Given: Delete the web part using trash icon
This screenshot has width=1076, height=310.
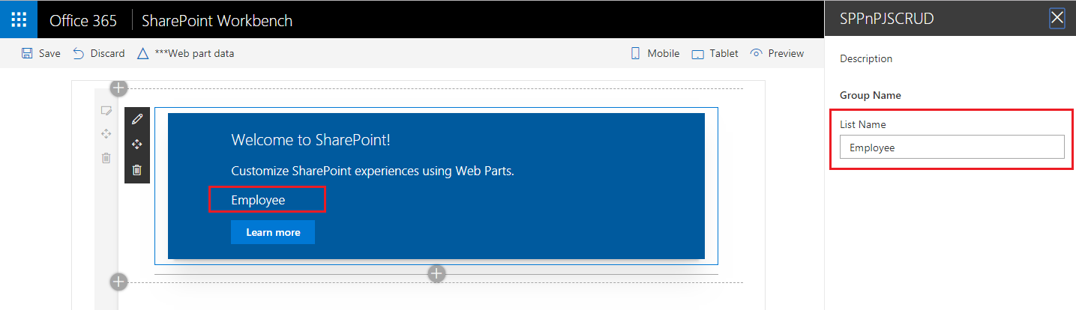Looking at the screenshot, I should [136, 170].
